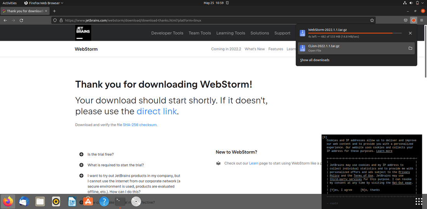The height and width of the screenshot is (209, 427).
Task: Show the applications grid
Action: tap(419, 202)
